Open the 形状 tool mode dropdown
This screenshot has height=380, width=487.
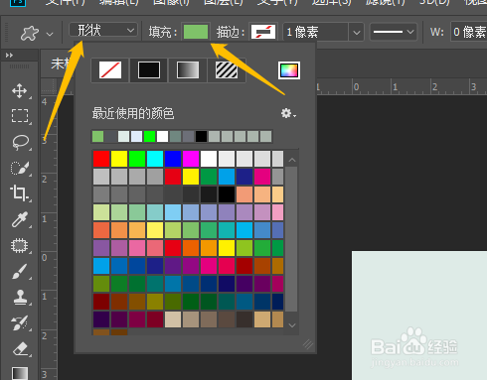point(103,31)
